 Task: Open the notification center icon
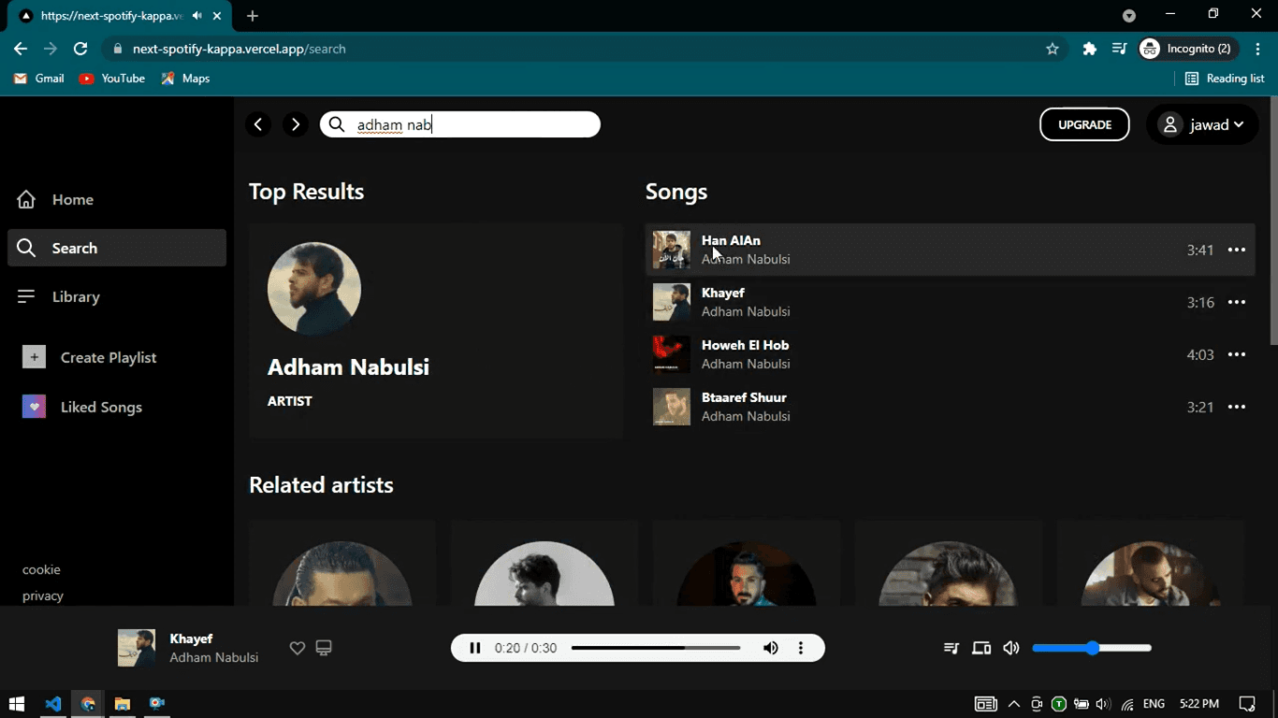point(1247,704)
